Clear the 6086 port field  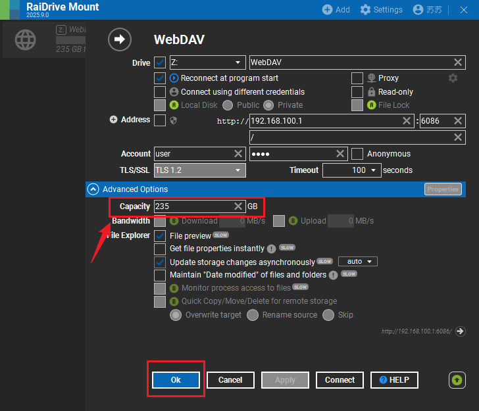coord(458,120)
